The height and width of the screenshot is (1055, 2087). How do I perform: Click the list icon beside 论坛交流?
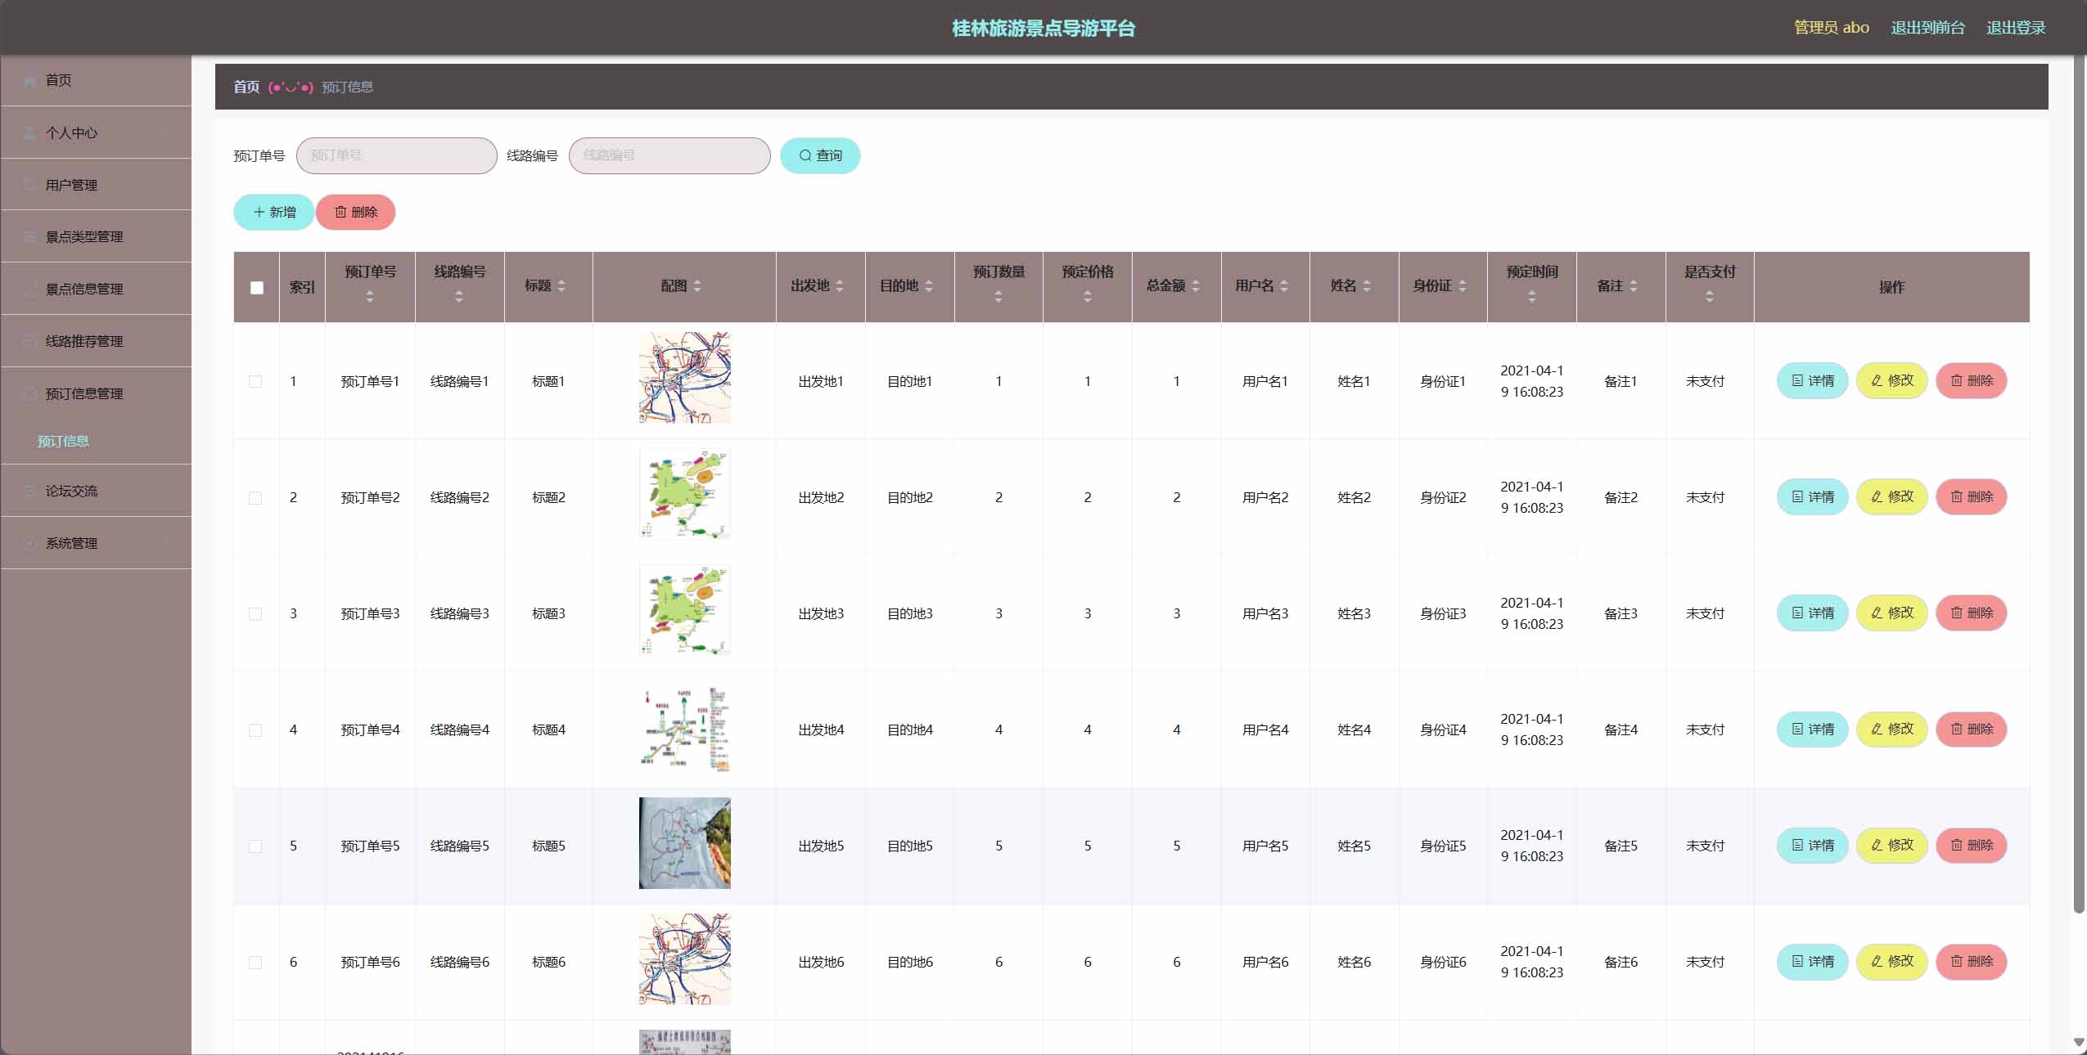pos(29,491)
